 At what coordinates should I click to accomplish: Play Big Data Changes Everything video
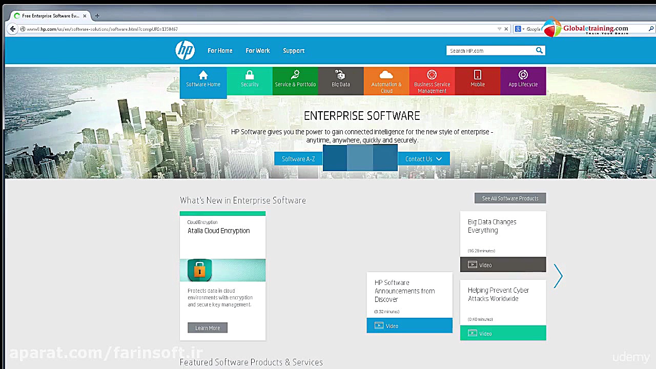503,265
